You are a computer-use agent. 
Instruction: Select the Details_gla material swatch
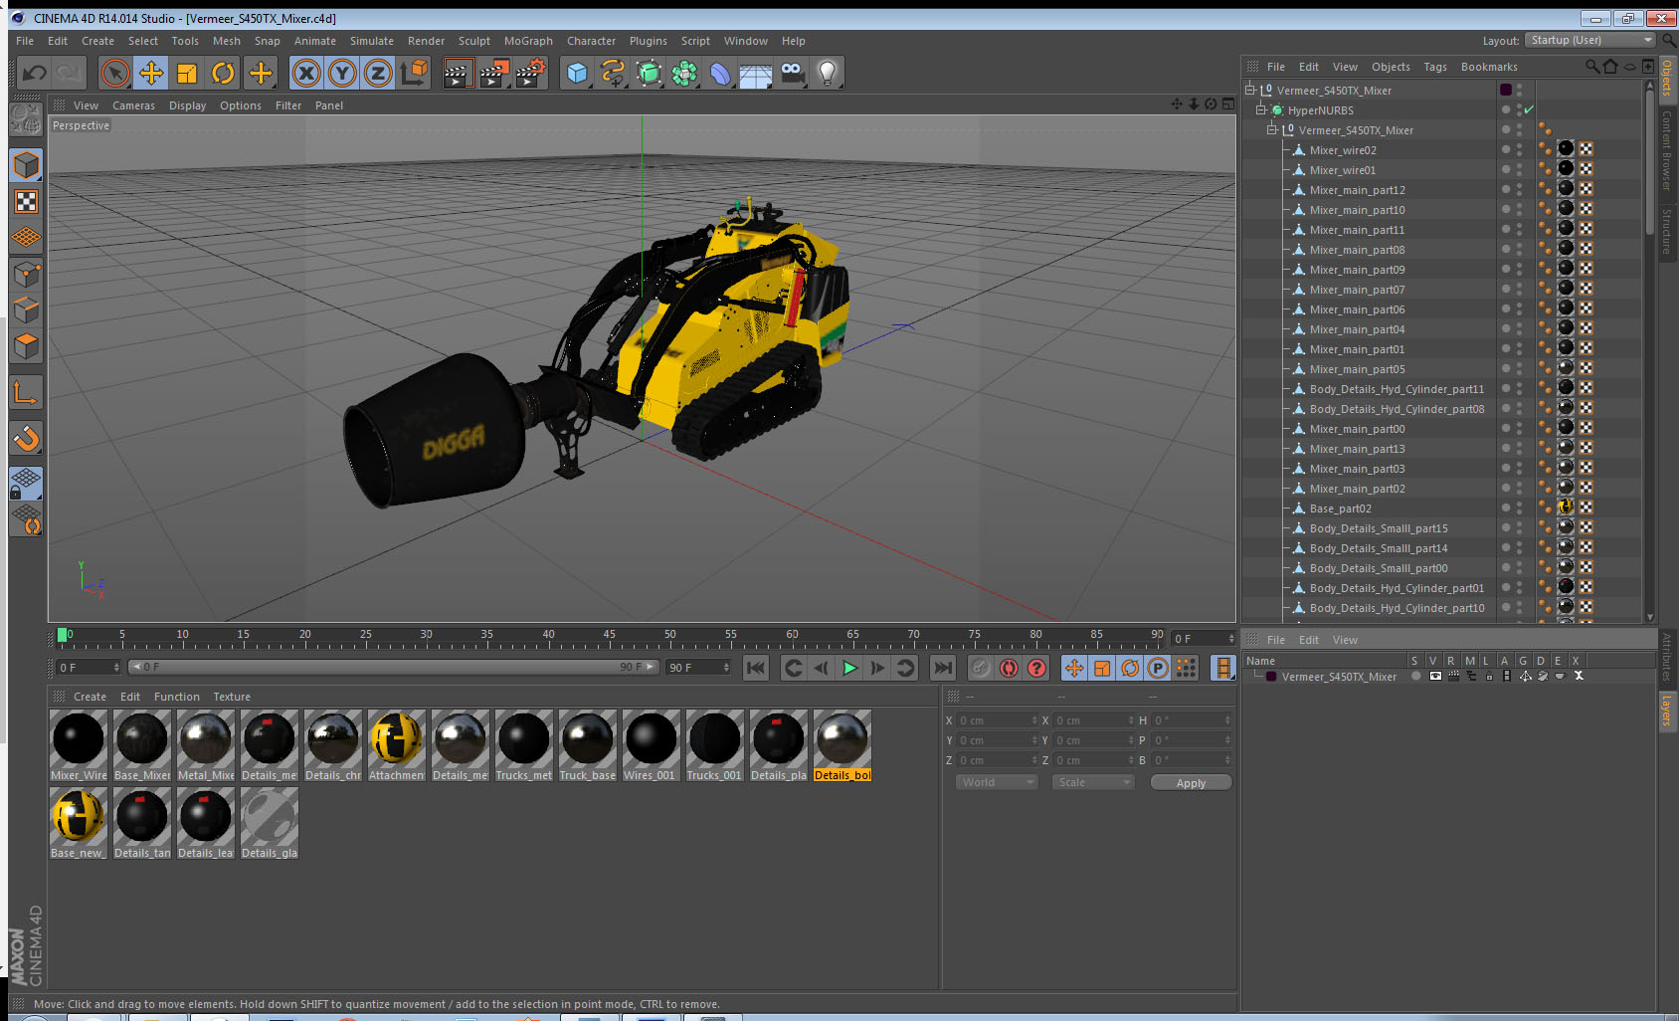click(269, 823)
